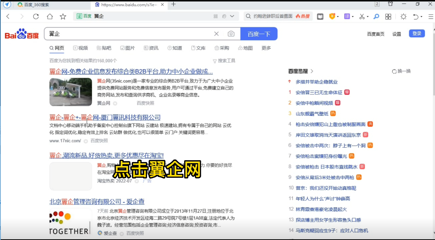Expand the address bar dropdown arrow

tap(232, 16)
